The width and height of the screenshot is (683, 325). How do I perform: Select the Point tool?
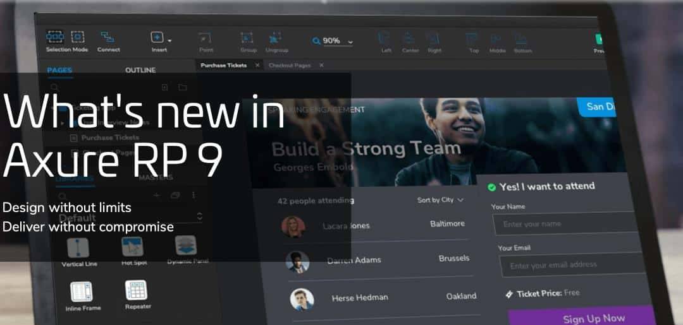coord(205,38)
